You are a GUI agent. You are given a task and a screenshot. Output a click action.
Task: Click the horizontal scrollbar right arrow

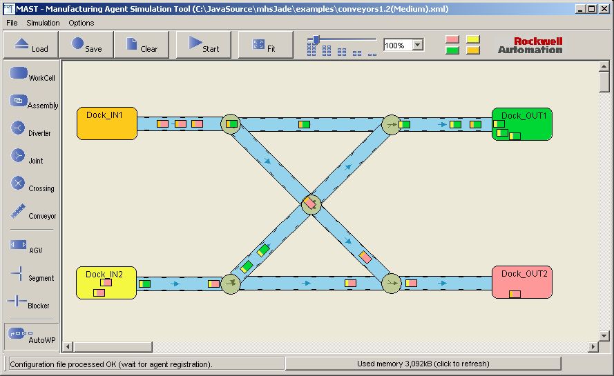[593, 346]
